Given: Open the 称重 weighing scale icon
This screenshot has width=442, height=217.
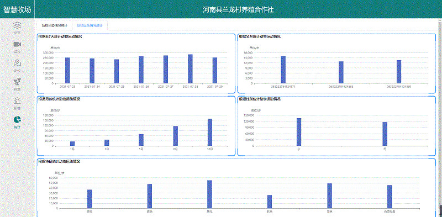Looking at the screenshot, I should tap(17, 82).
